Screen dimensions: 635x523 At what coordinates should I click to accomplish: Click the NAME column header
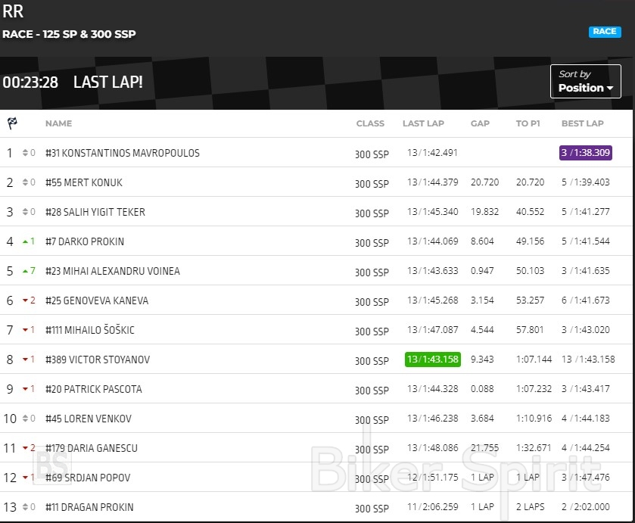(58, 123)
